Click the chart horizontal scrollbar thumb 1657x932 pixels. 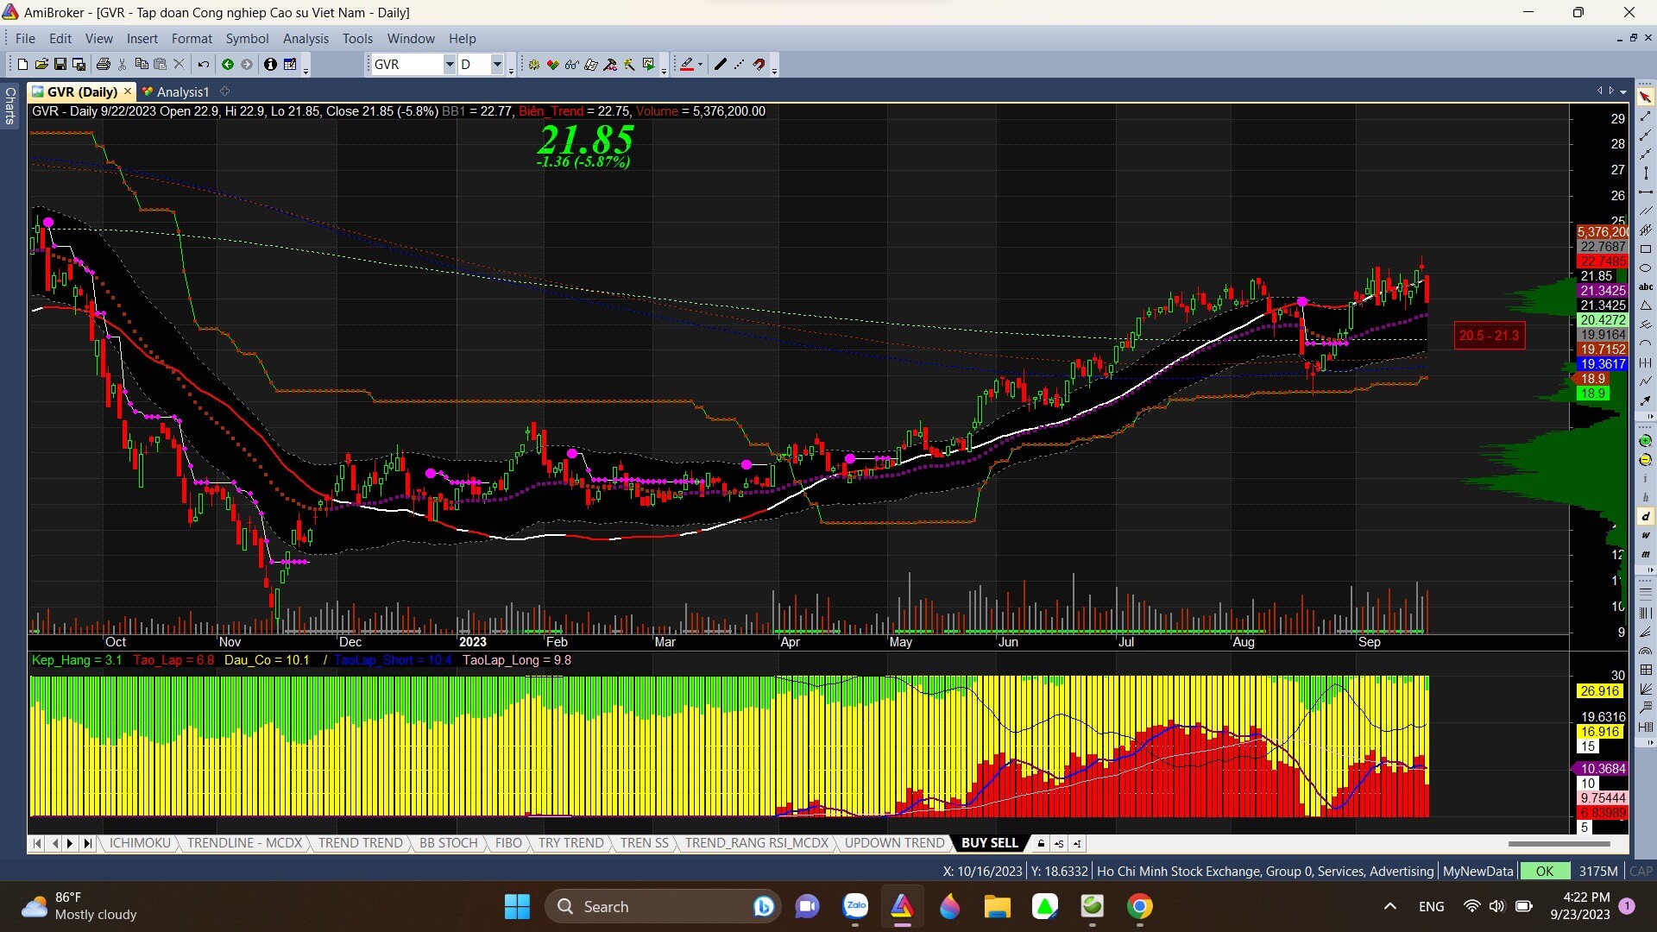click(x=1559, y=844)
